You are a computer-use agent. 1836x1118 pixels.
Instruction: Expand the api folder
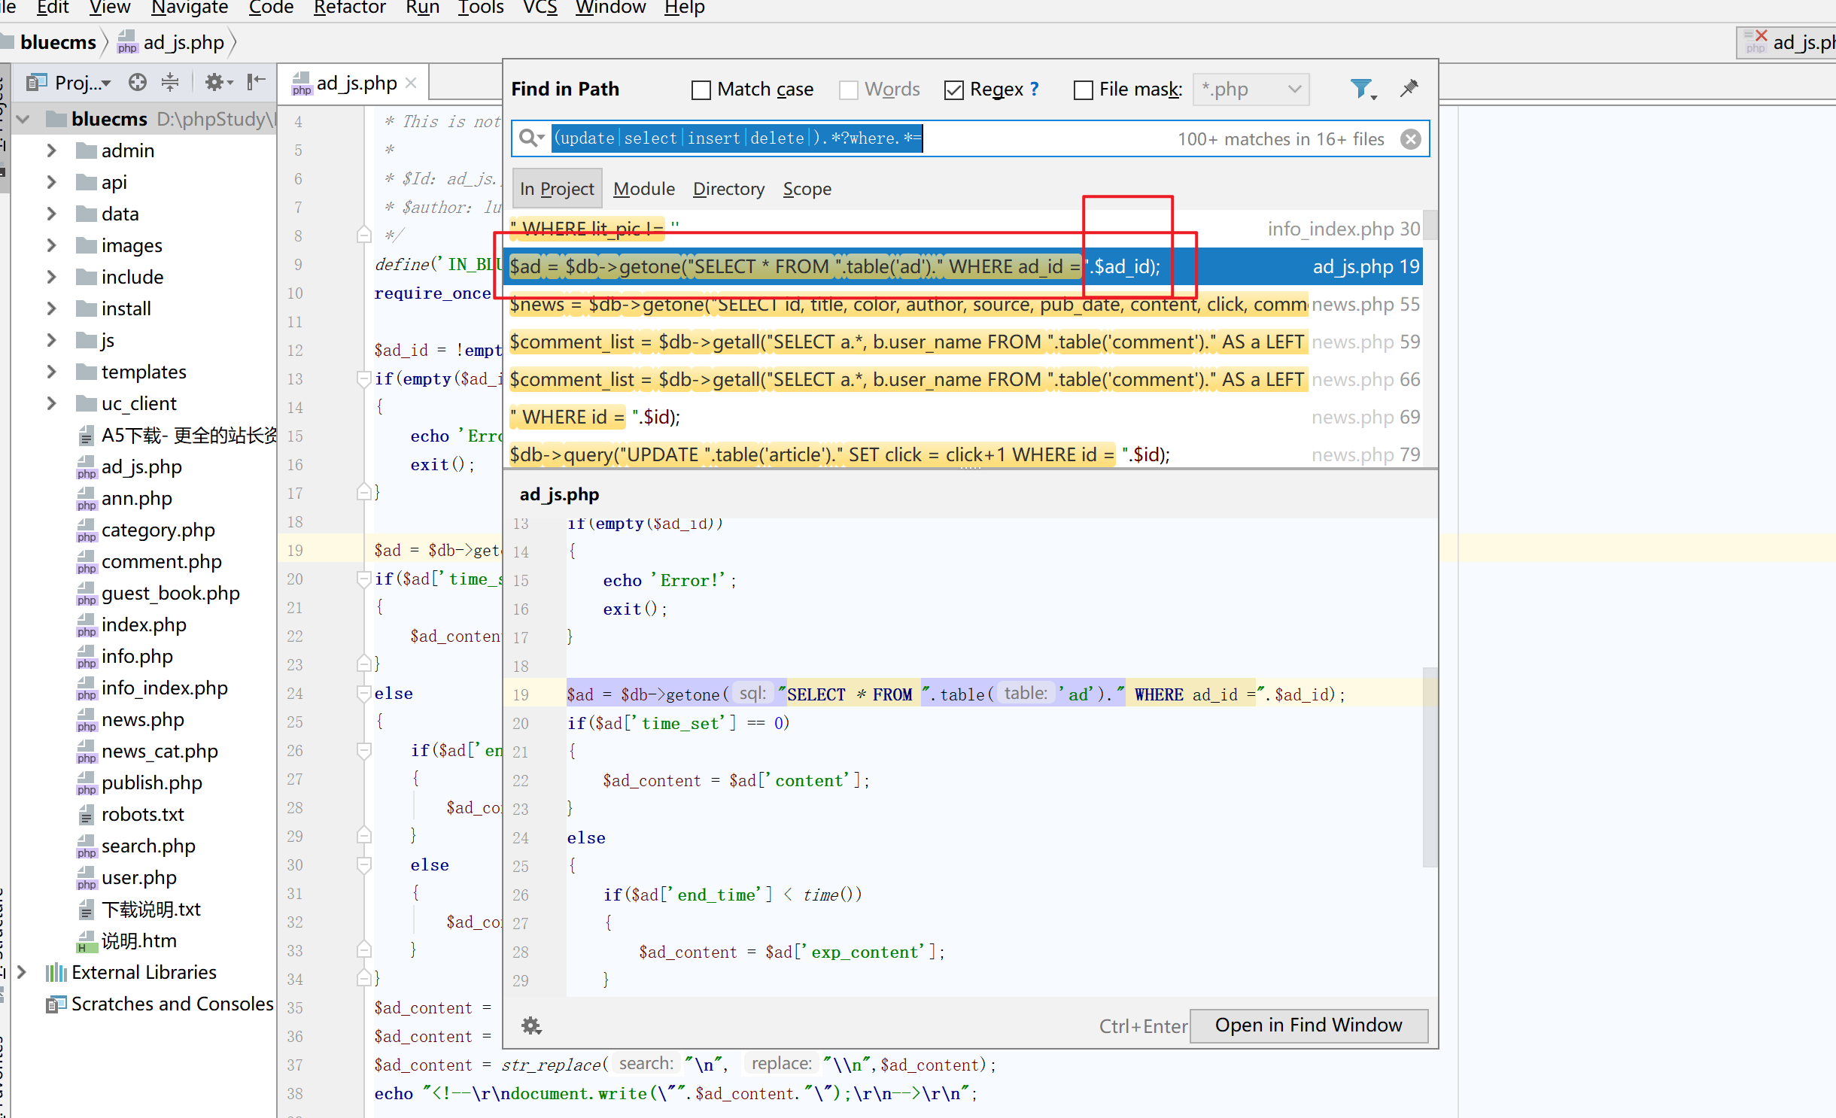(51, 182)
